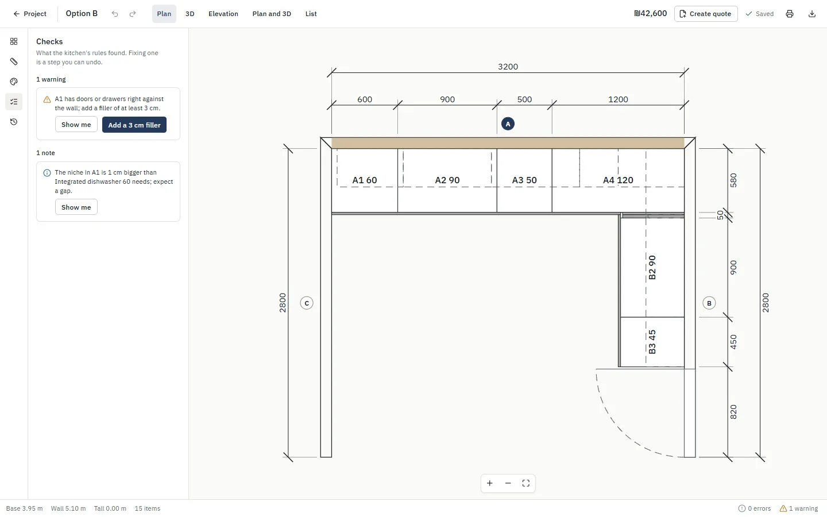The height and width of the screenshot is (517, 827).
Task: Open the history sidebar icon
Action: coord(14,122)
